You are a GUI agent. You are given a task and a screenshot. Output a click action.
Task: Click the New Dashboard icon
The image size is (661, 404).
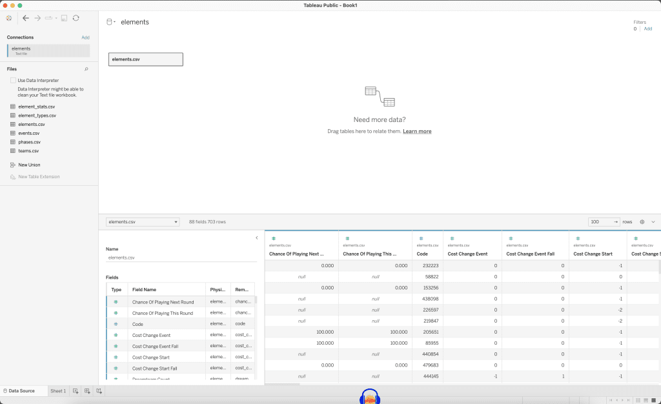[x=87, y=391]
